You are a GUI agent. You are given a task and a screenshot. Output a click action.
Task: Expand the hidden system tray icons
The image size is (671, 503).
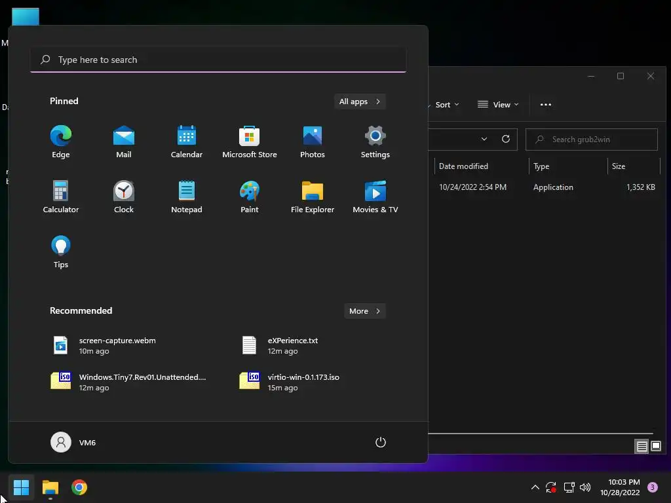click(535, 487)
